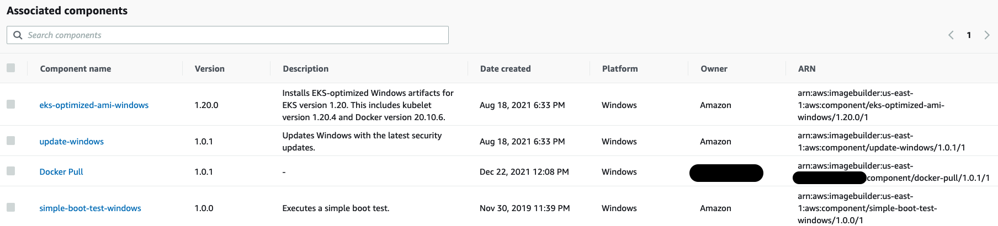This screenshot has width=998, height=226.
Task: Select the simple-boot-test-windows row checkbox
Action: 11,208
